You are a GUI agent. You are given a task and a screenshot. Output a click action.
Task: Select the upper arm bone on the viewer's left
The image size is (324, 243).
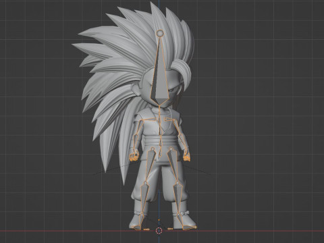138,128
